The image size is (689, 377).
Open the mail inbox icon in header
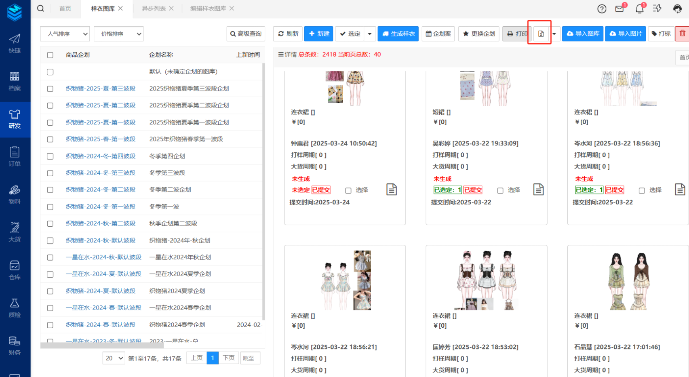(x=619, y=8)
